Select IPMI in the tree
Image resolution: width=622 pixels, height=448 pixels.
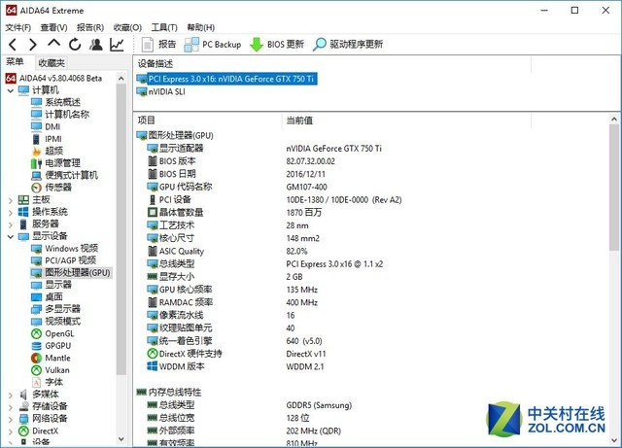(47, 139)
